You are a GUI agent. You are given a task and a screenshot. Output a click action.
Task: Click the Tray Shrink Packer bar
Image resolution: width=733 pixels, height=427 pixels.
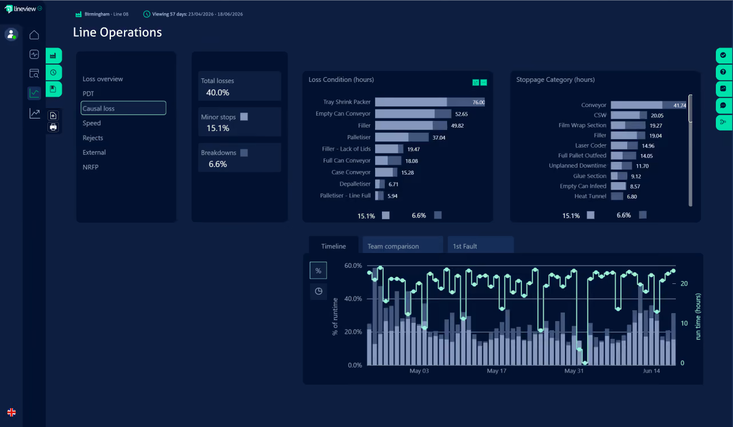[430, 102]
